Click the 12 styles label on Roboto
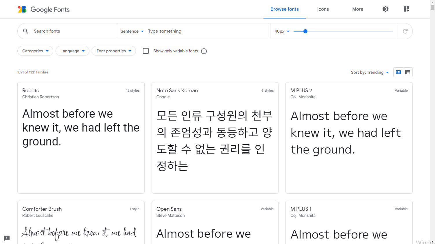The image size is (435, 244). [133, 90]
